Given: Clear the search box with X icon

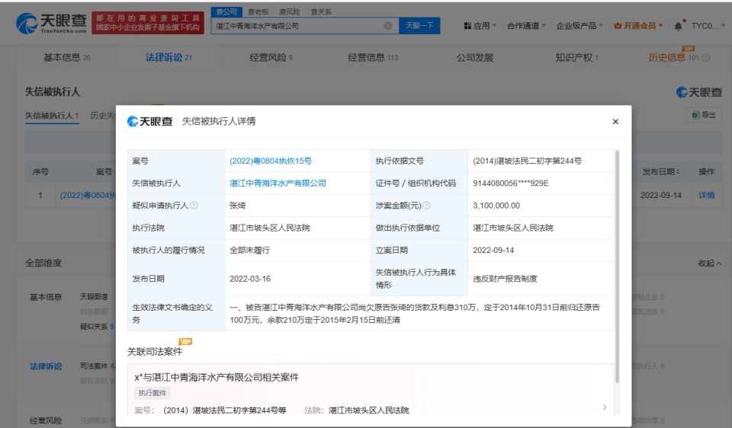Looking at the screenshot, I should (388, 26).
